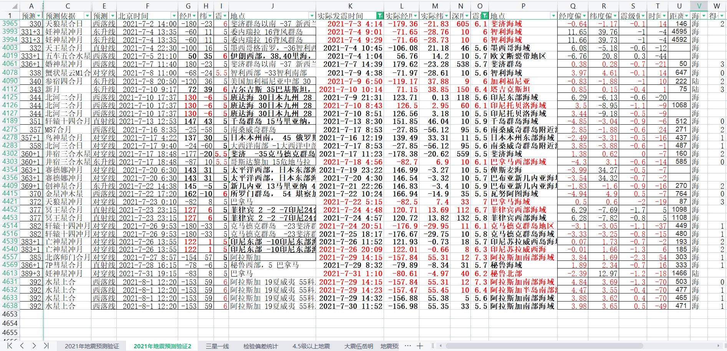Image resolution: width=727 pixels, height=351 pixels.
Task: Click the cell reading 北落师门合月
Action: [68, 257]
